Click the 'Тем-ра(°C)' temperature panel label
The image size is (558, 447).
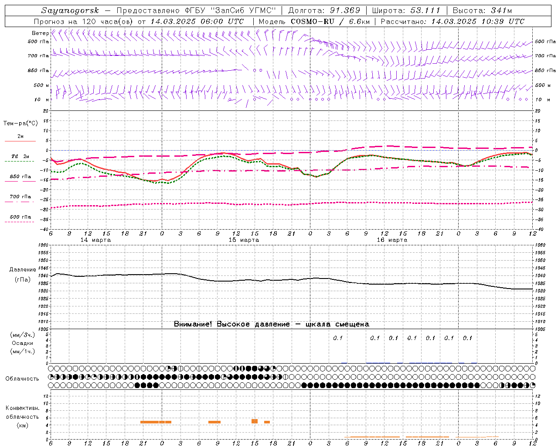pos(20,124)
